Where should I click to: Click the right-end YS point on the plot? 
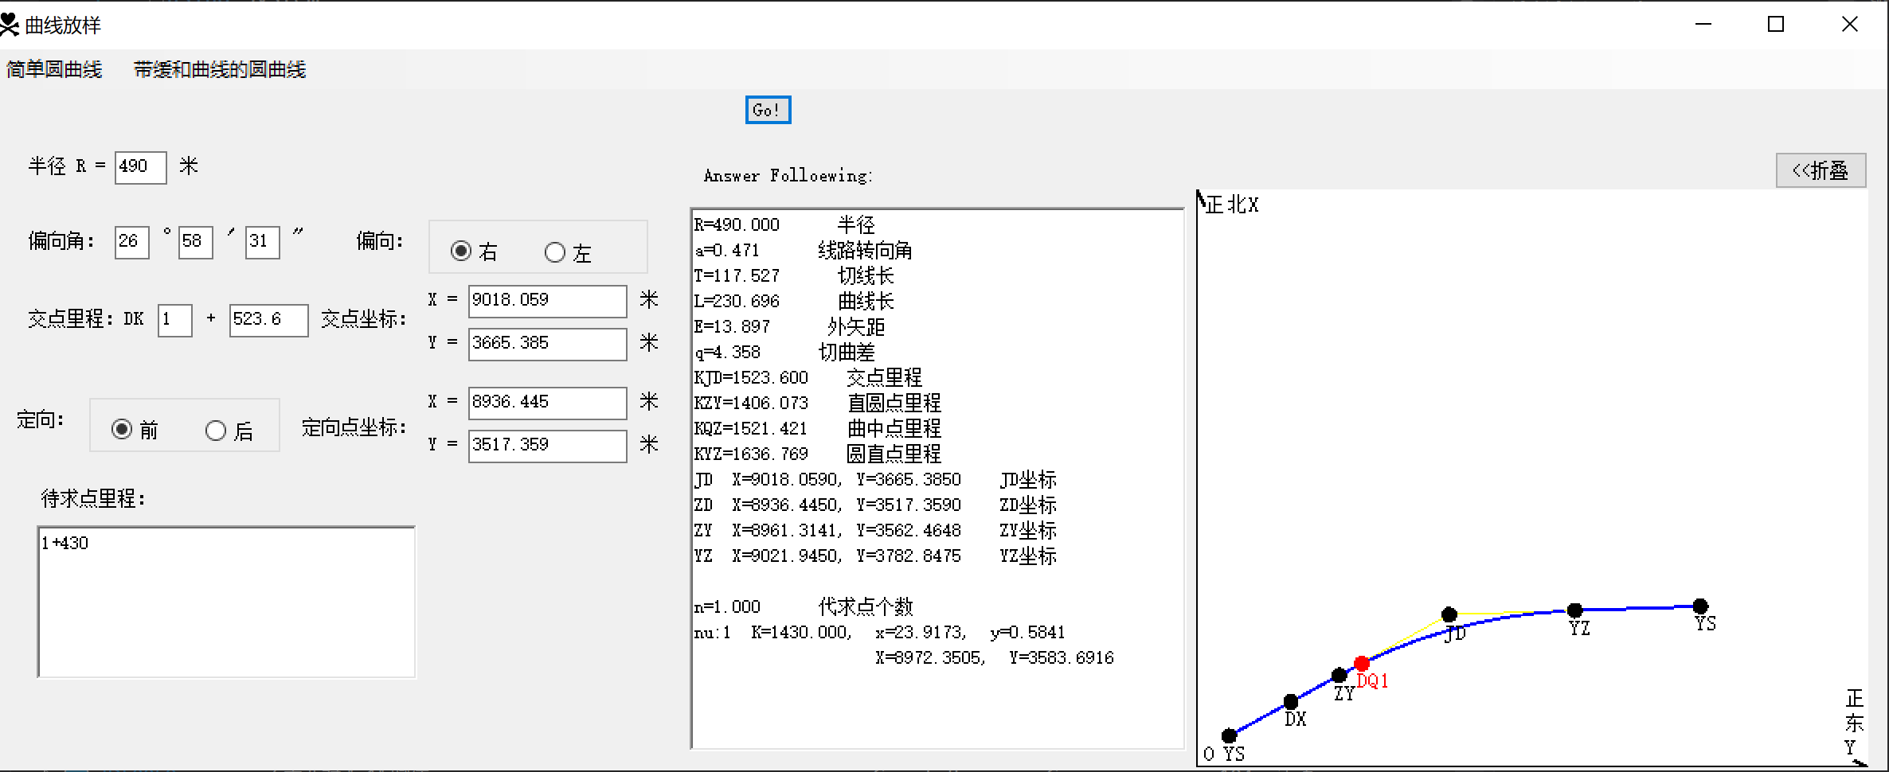tap(1700, 606)
